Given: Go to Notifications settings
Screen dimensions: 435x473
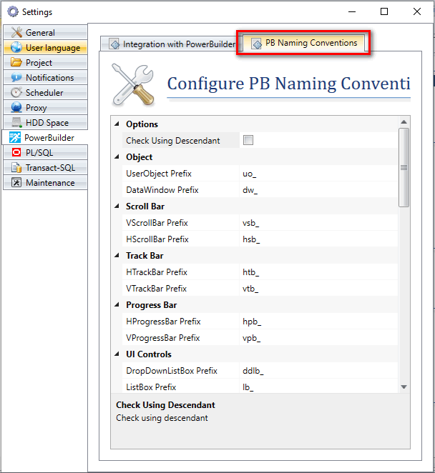Looking at the screenshot, I should pyautogui.click(x=45, y=78).
